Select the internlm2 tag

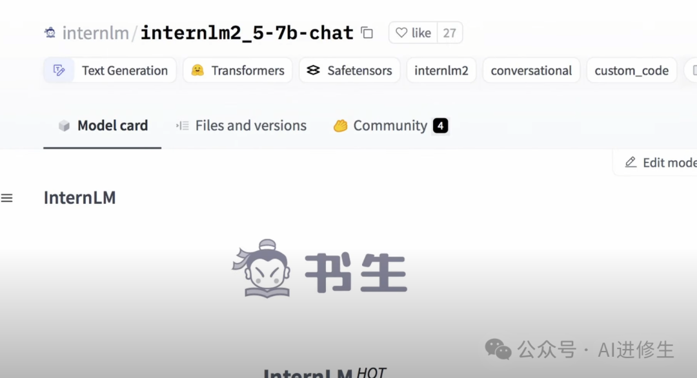(x=441, y=70)
